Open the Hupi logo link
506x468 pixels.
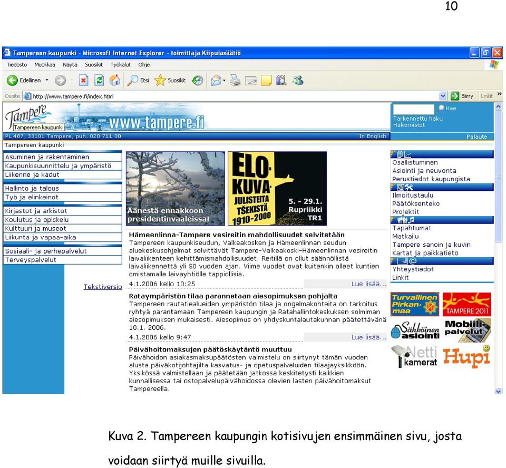[x=466, y=357]
